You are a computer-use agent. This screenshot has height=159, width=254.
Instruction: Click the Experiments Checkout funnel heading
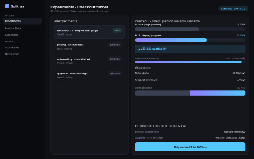pos(79,7)
